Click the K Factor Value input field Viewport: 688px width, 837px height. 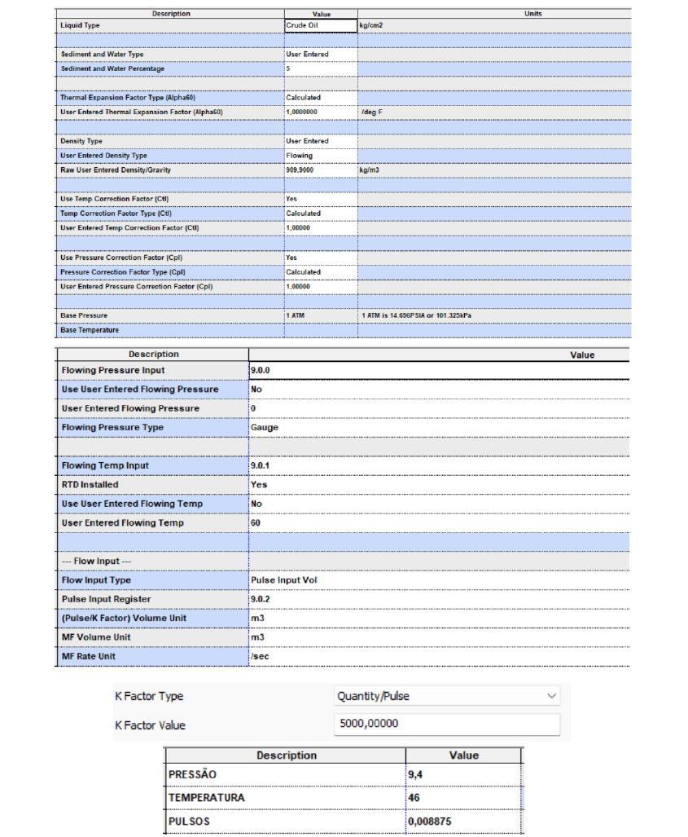[x=447, y=724]
